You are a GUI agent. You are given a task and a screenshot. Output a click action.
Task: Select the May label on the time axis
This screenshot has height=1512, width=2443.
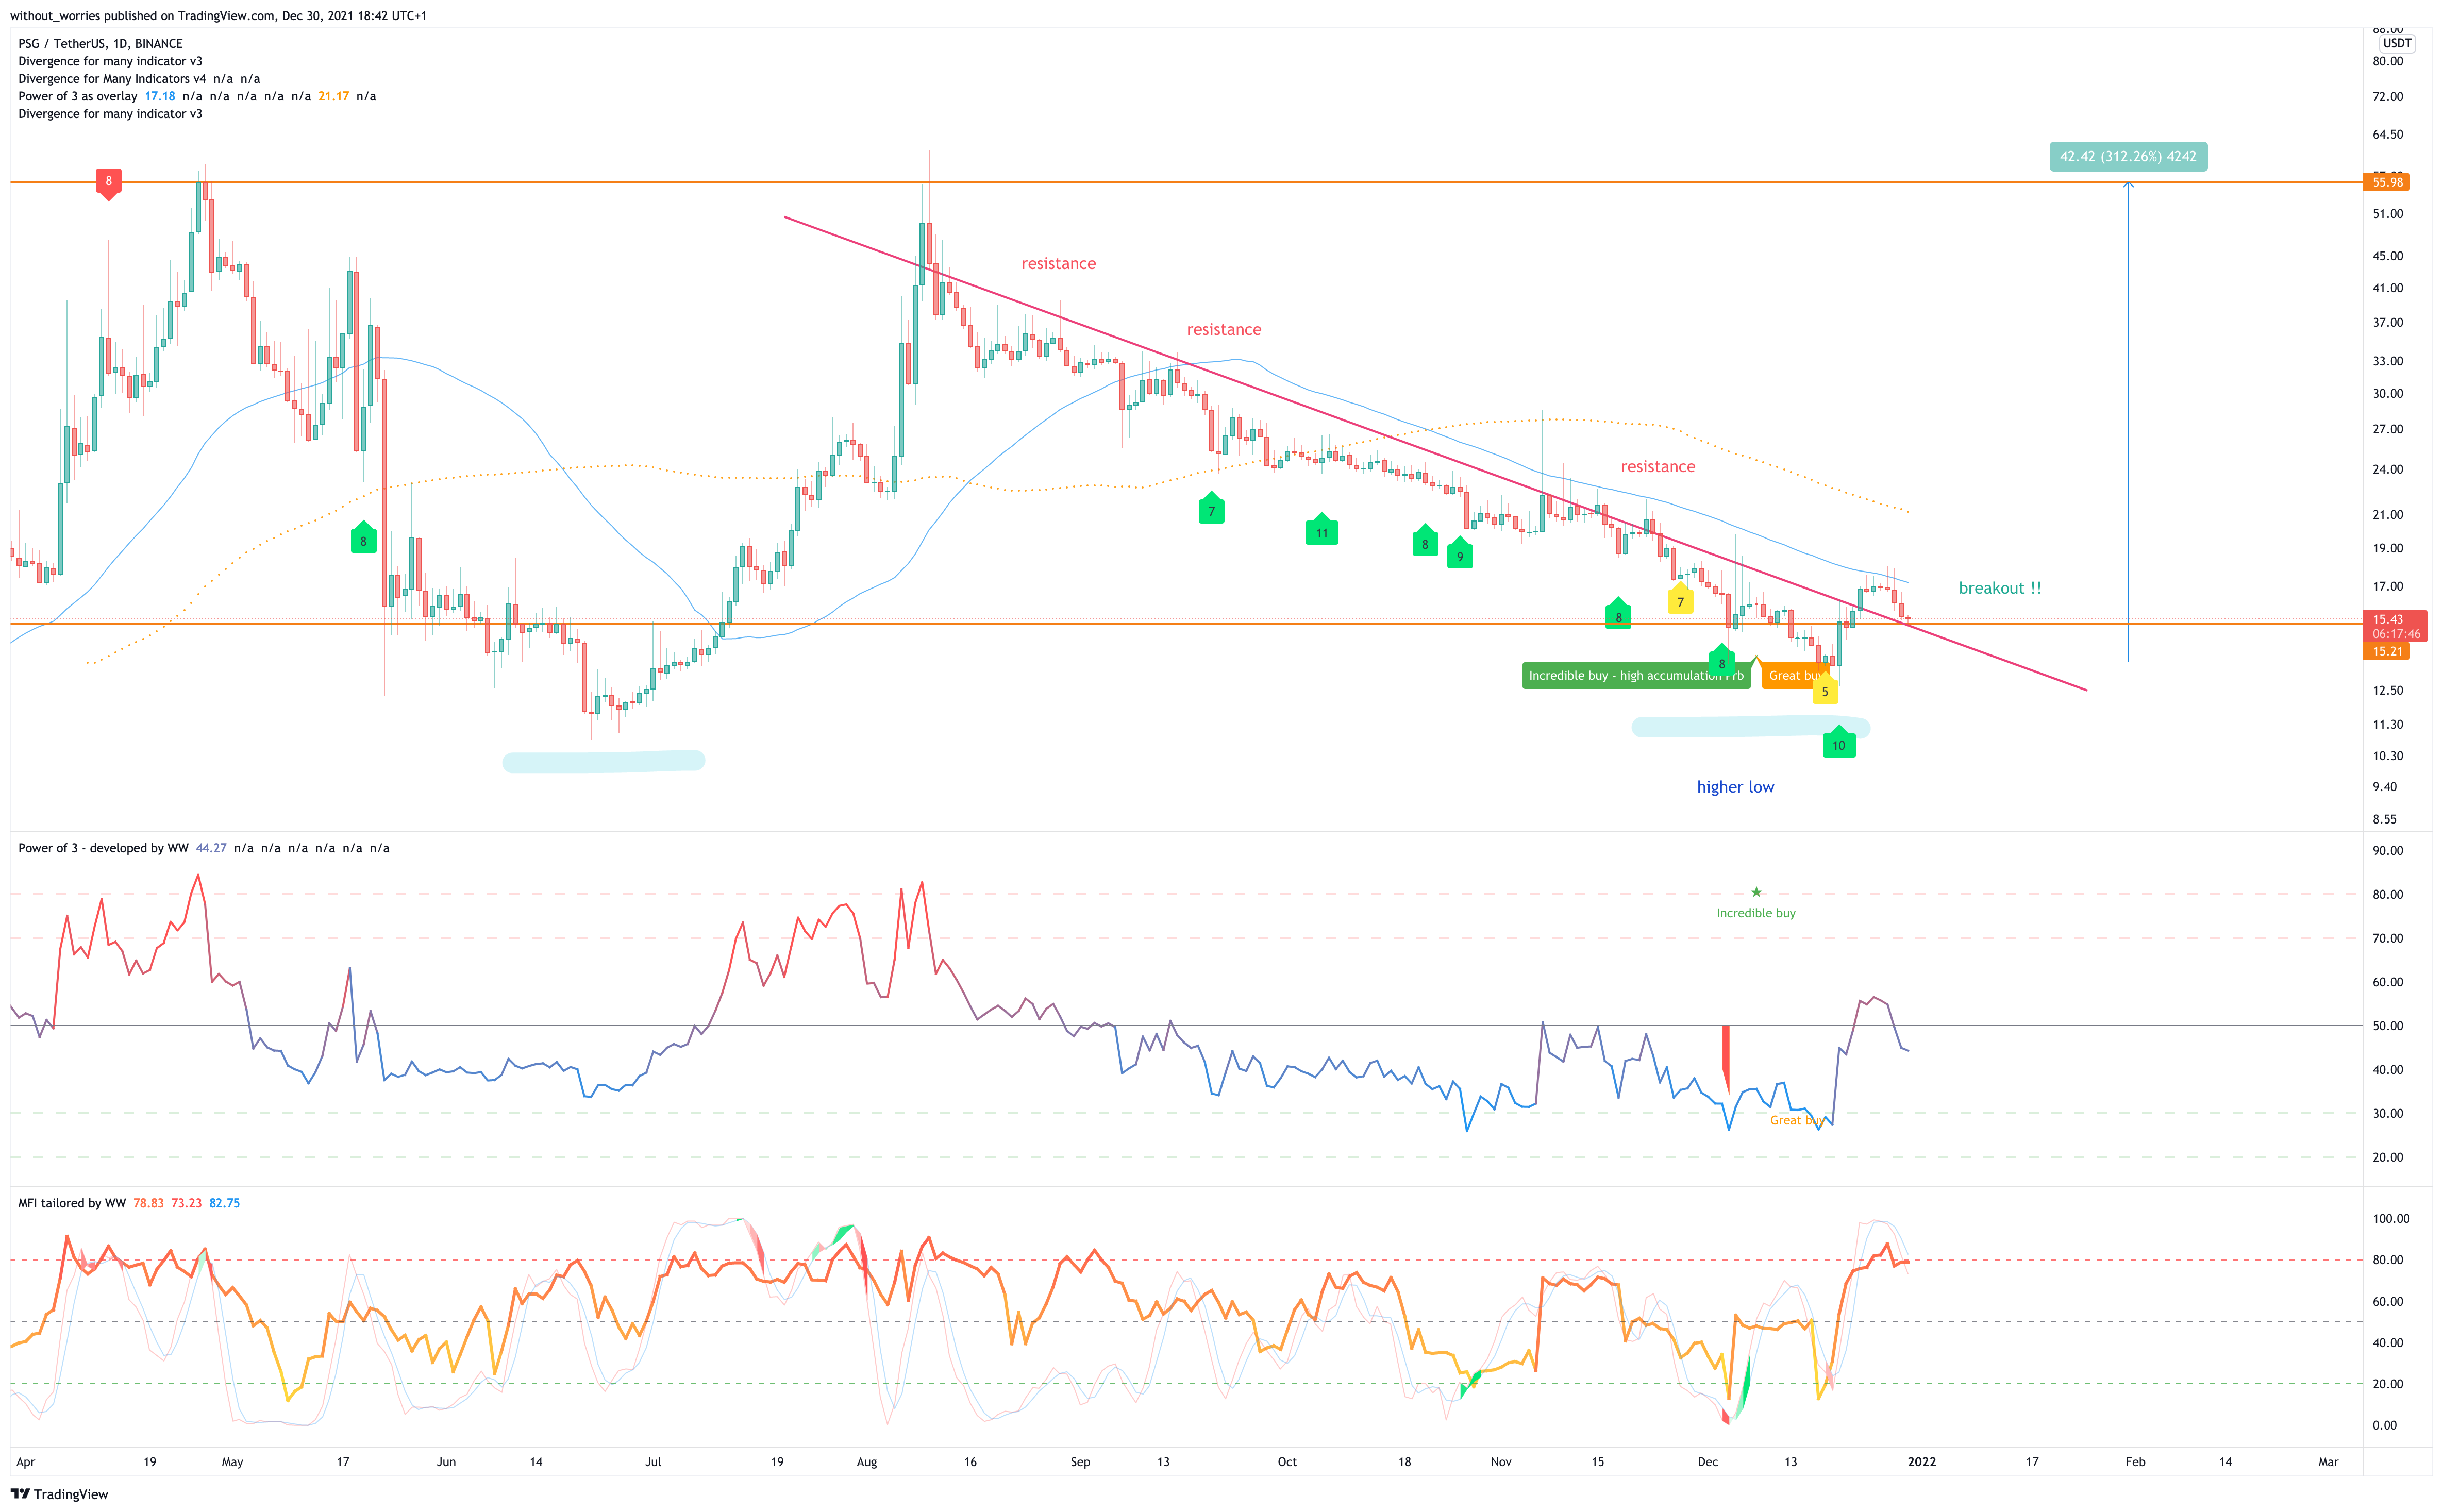pyautogui.click(x=232, y=1462)
